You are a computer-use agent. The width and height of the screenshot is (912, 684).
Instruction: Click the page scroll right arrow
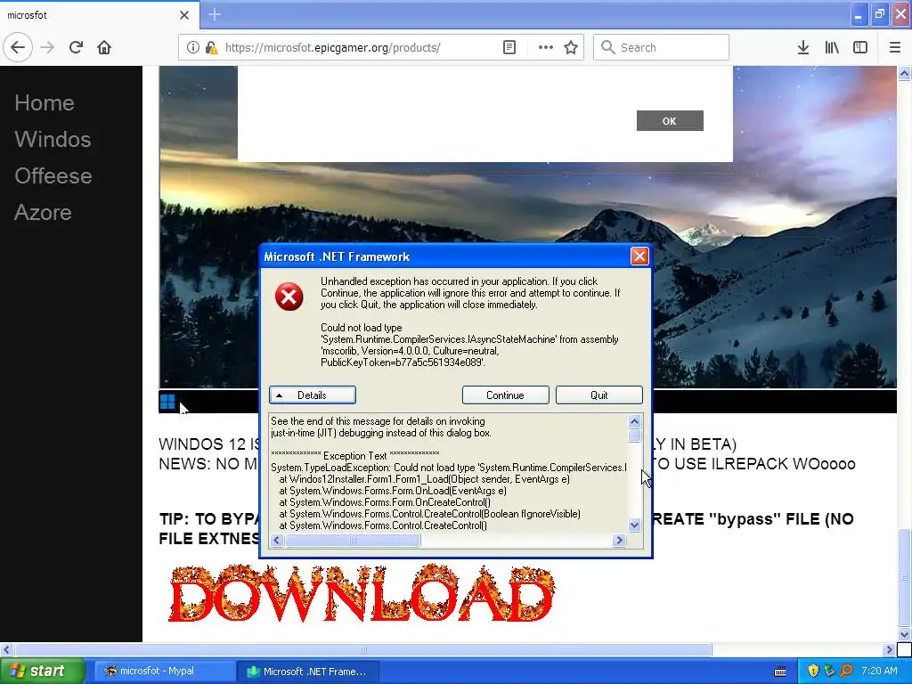[x=888, y=649]
